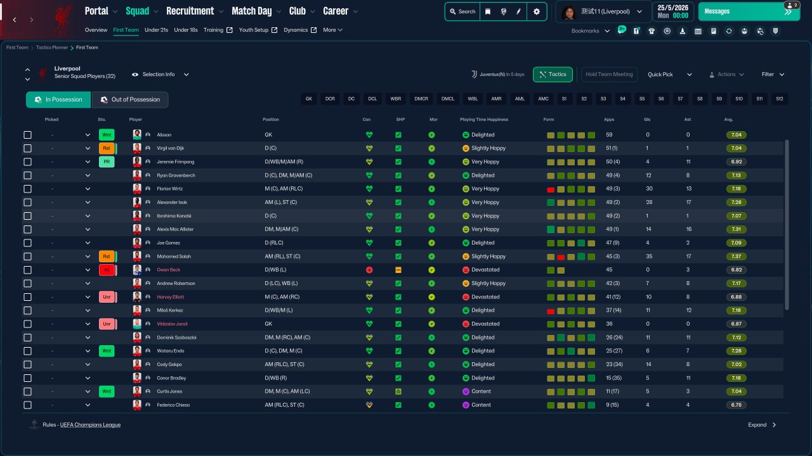Open the settings gear in top bar

point(537,11)
